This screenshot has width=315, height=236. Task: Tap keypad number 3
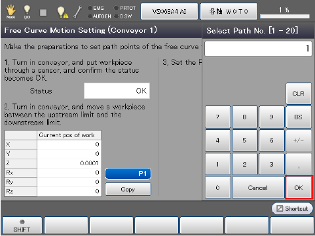coord(271,164)
